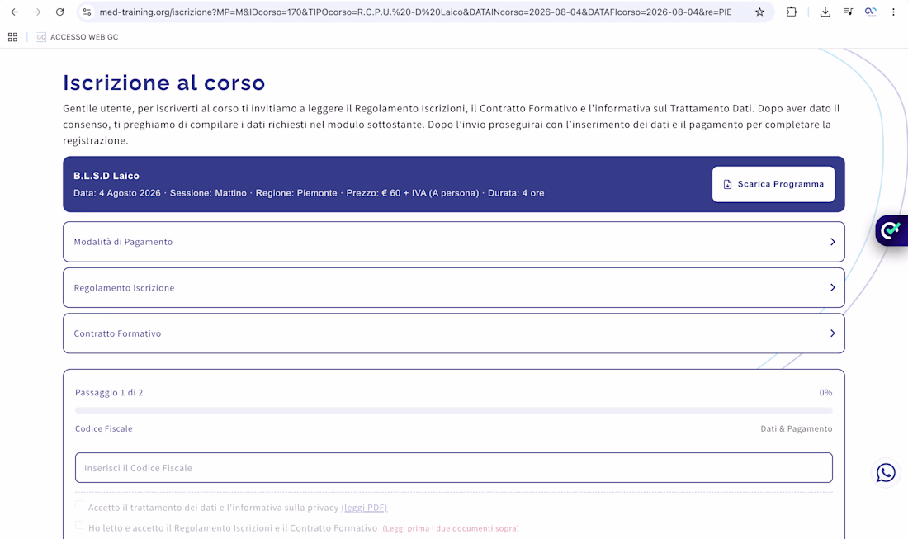Click the B.L.S.D Laico course title
The width and height of the screenshot is (908, 539).
[106, 176]
